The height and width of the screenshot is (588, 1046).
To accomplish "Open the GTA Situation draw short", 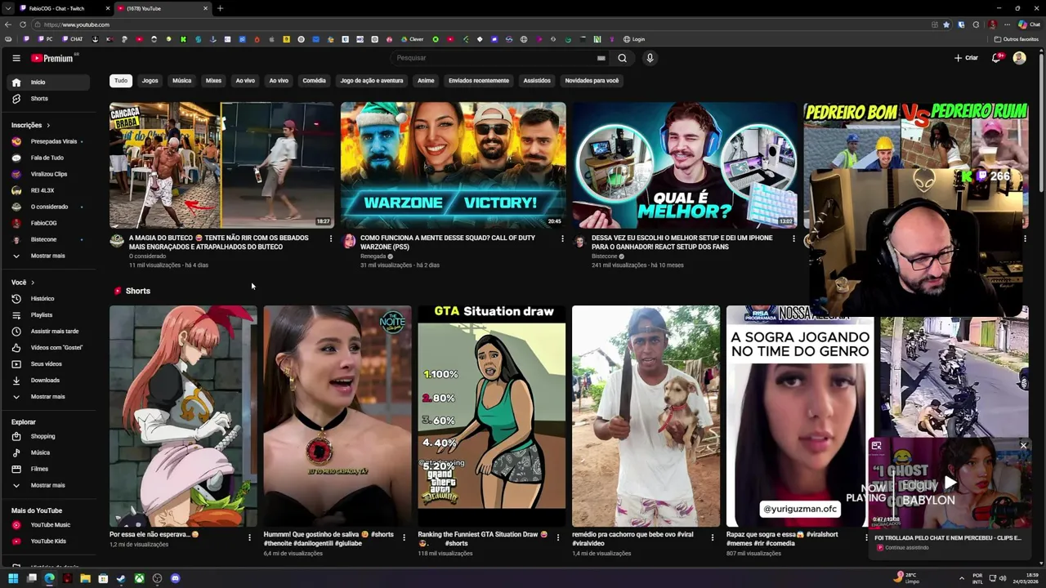I will point(491,416).
